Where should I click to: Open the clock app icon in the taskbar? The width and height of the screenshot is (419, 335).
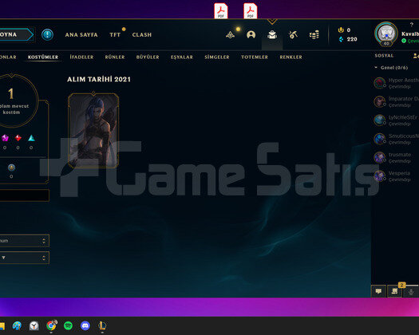click(34, 325)
